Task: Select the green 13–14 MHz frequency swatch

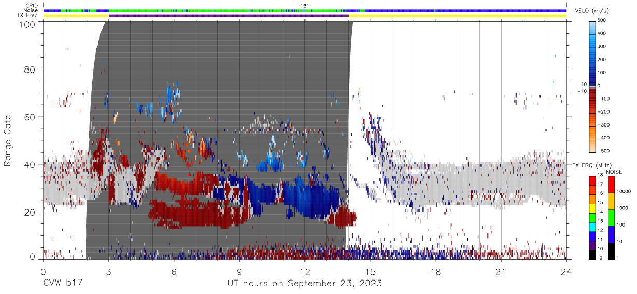Action: point(592,218)
